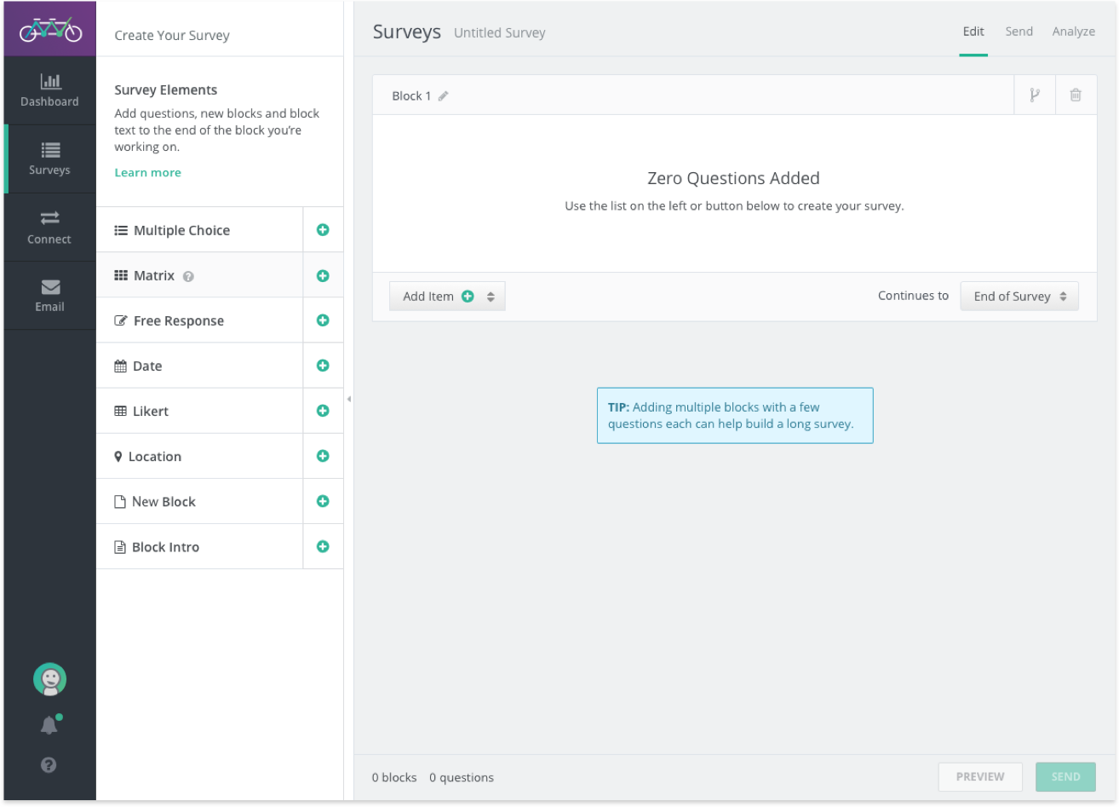Screen dimensions: 1119x807
Task: Select the New Block element row
Action: (200, 501)
